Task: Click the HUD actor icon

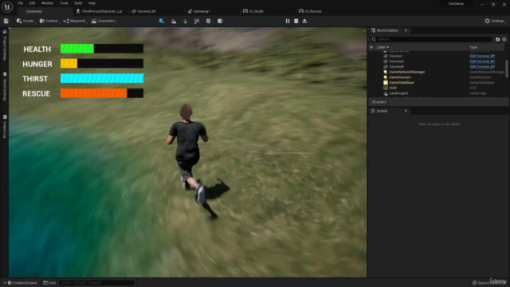Action: coord(386,88)
